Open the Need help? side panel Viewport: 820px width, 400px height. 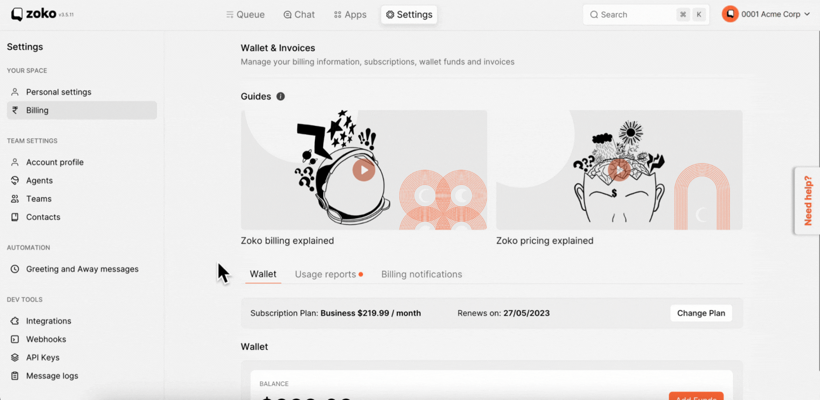click(808, 201)
